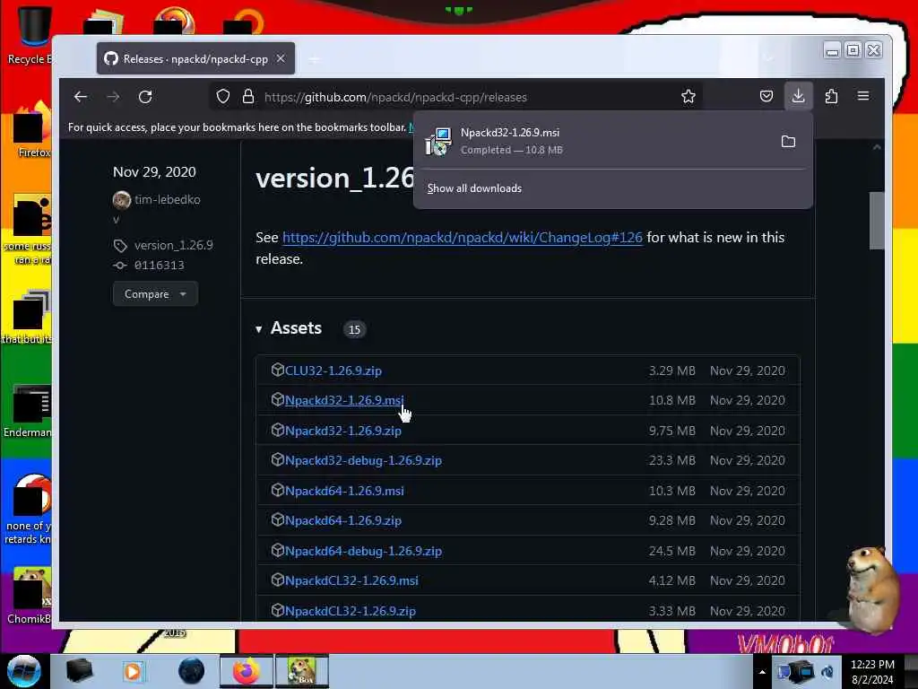The height and width of the screenshot is (689, 918).
Task: Click package icon beside Npackd64-1.26.9.msi
Action: pos(278,490)
